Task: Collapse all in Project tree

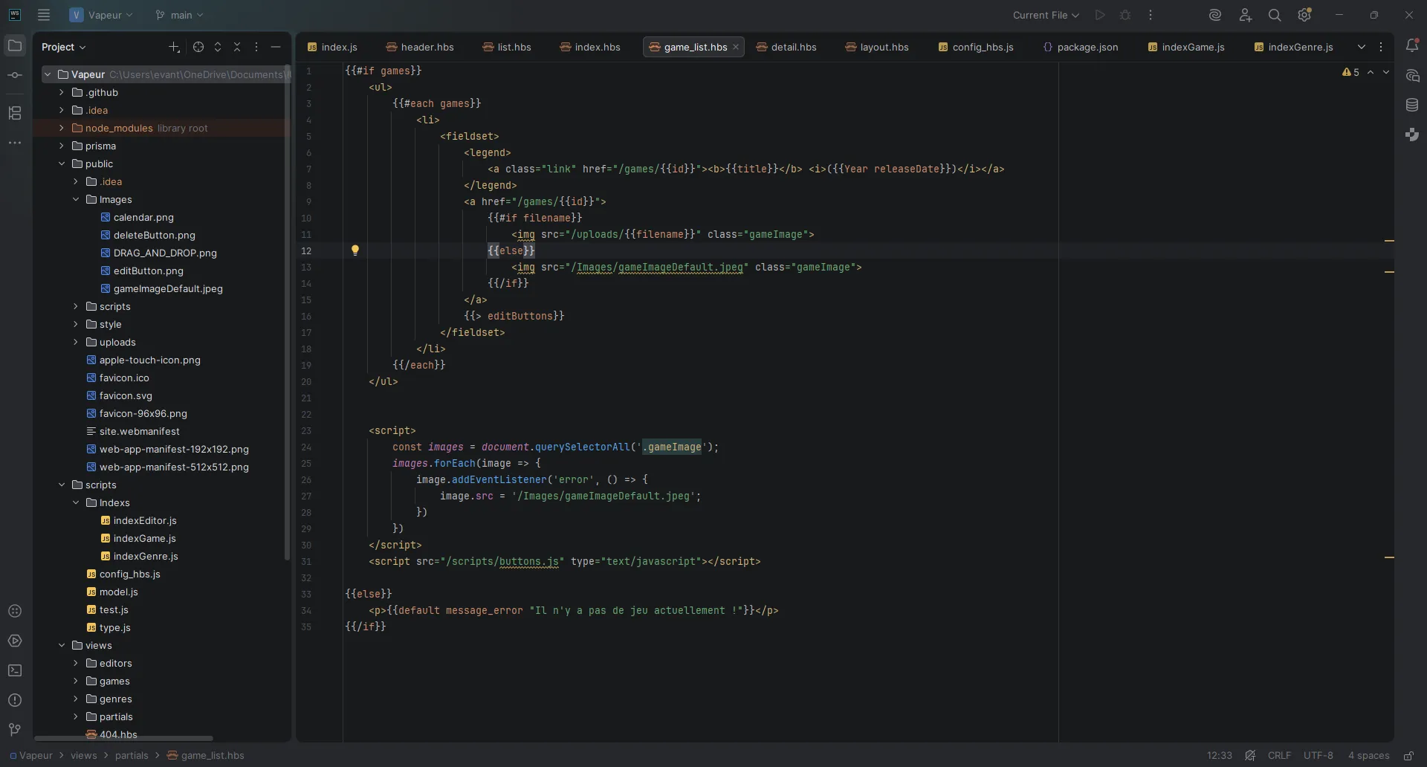Action: pos(237,47)
